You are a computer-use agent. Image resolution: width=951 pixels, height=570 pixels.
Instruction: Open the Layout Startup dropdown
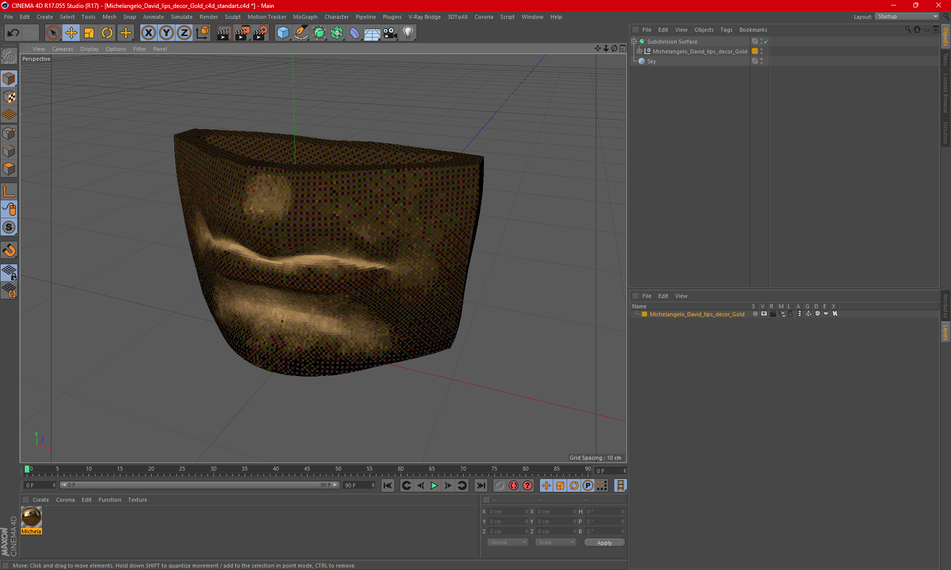click(907, 16)
